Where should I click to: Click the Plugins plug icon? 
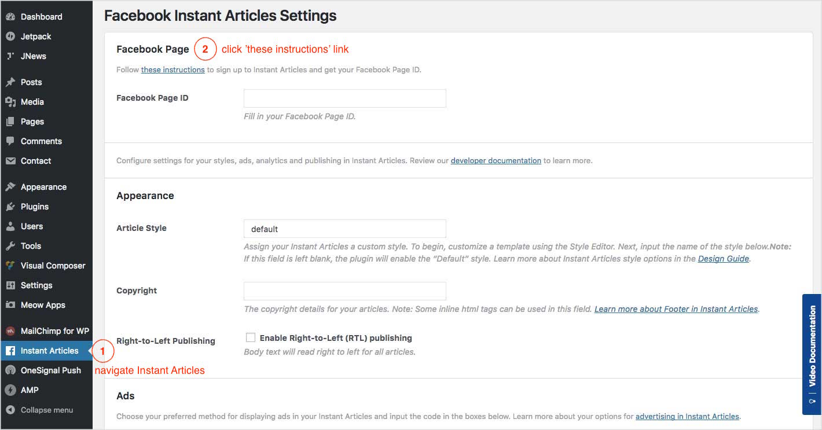point(10,207)
